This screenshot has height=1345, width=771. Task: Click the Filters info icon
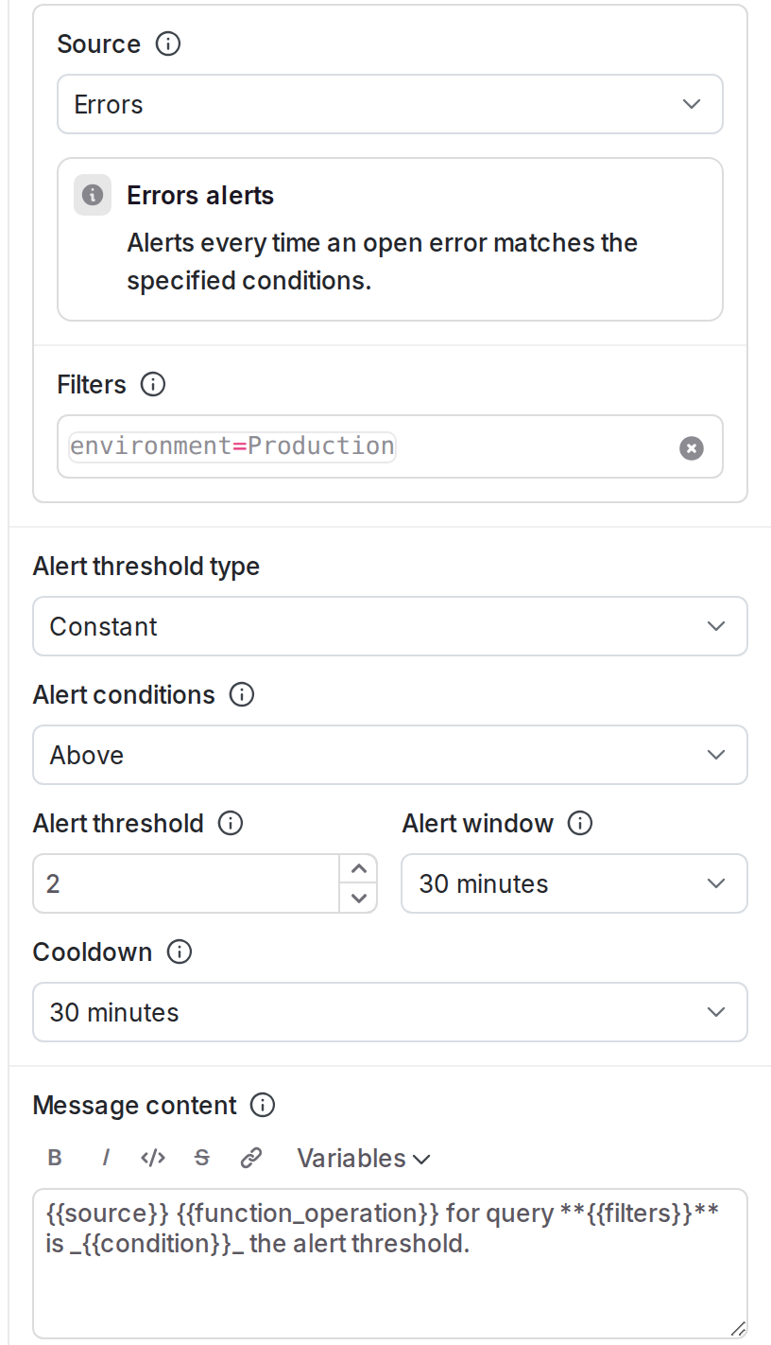tap(152, 384)
